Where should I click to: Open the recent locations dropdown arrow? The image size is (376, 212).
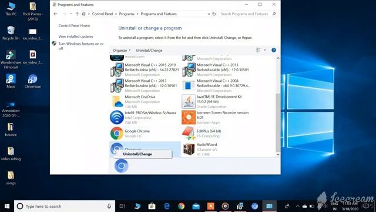[x=71, y=14]
